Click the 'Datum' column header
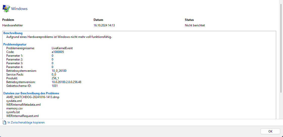 tap(98, 20)
